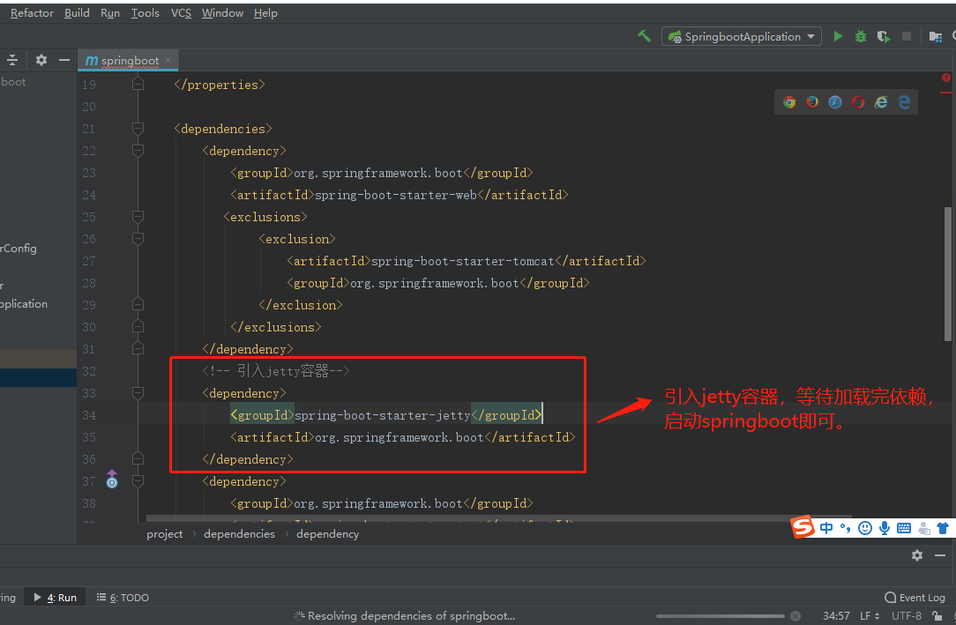Open the Help menu

[265, 13]
